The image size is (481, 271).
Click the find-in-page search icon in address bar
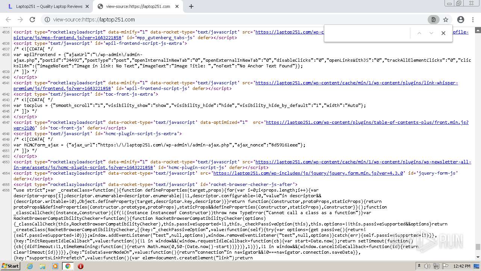click(433, 20)
